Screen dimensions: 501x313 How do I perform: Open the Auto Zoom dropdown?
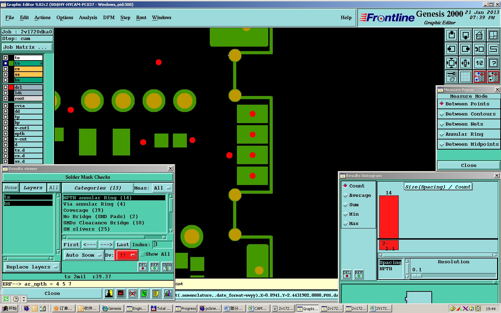tap(83, 255)
